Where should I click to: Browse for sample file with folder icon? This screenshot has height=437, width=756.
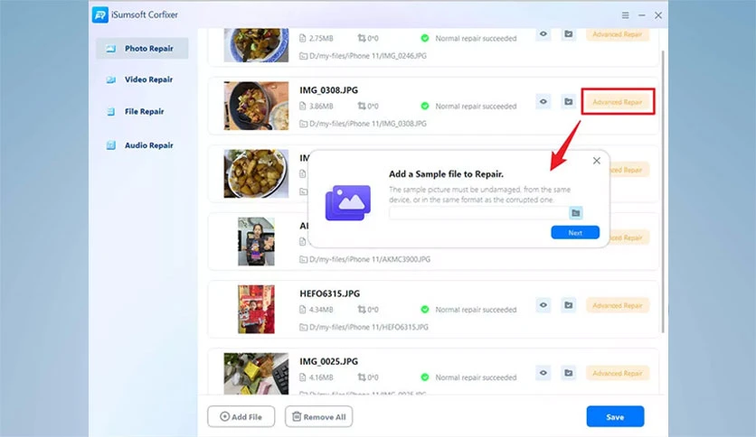click(x=576, y=213)
